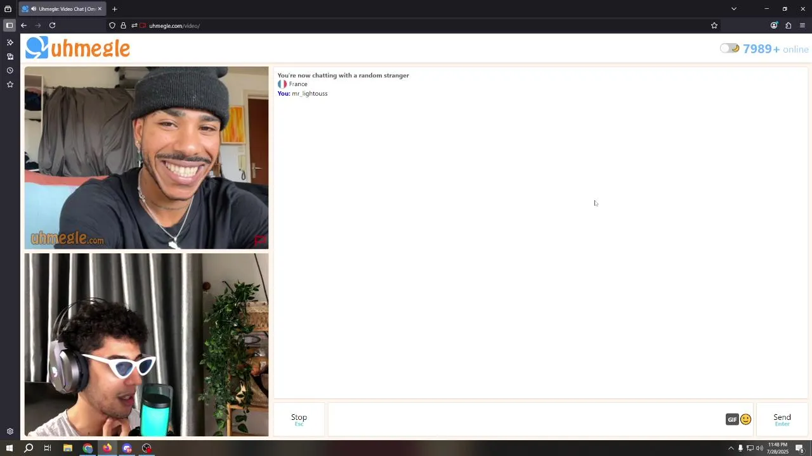The width and height of the screenshot is (812, 456).
Task: Open site permissions icon in address bar
Action: tap(134, 25)
